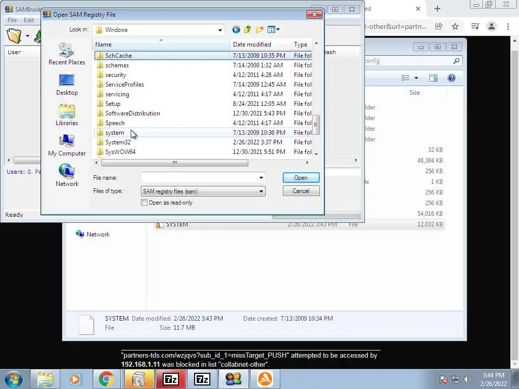
Task: Open SAMInside File menu
Action: tap(12, 20)
